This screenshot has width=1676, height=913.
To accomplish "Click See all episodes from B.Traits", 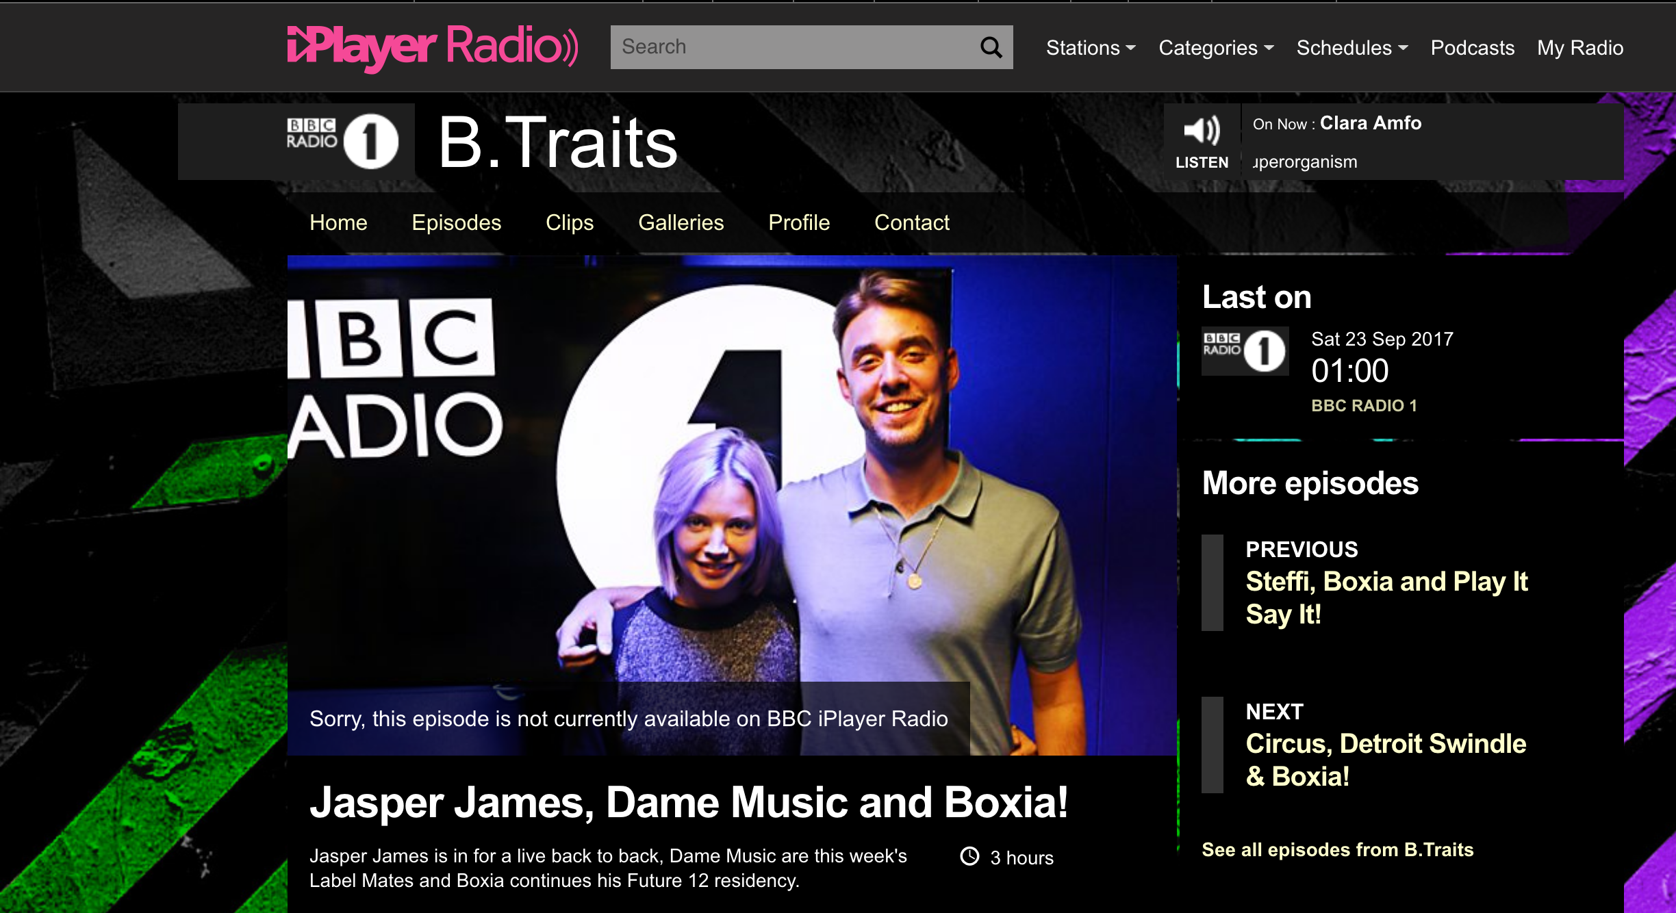I will (1337, 850).
